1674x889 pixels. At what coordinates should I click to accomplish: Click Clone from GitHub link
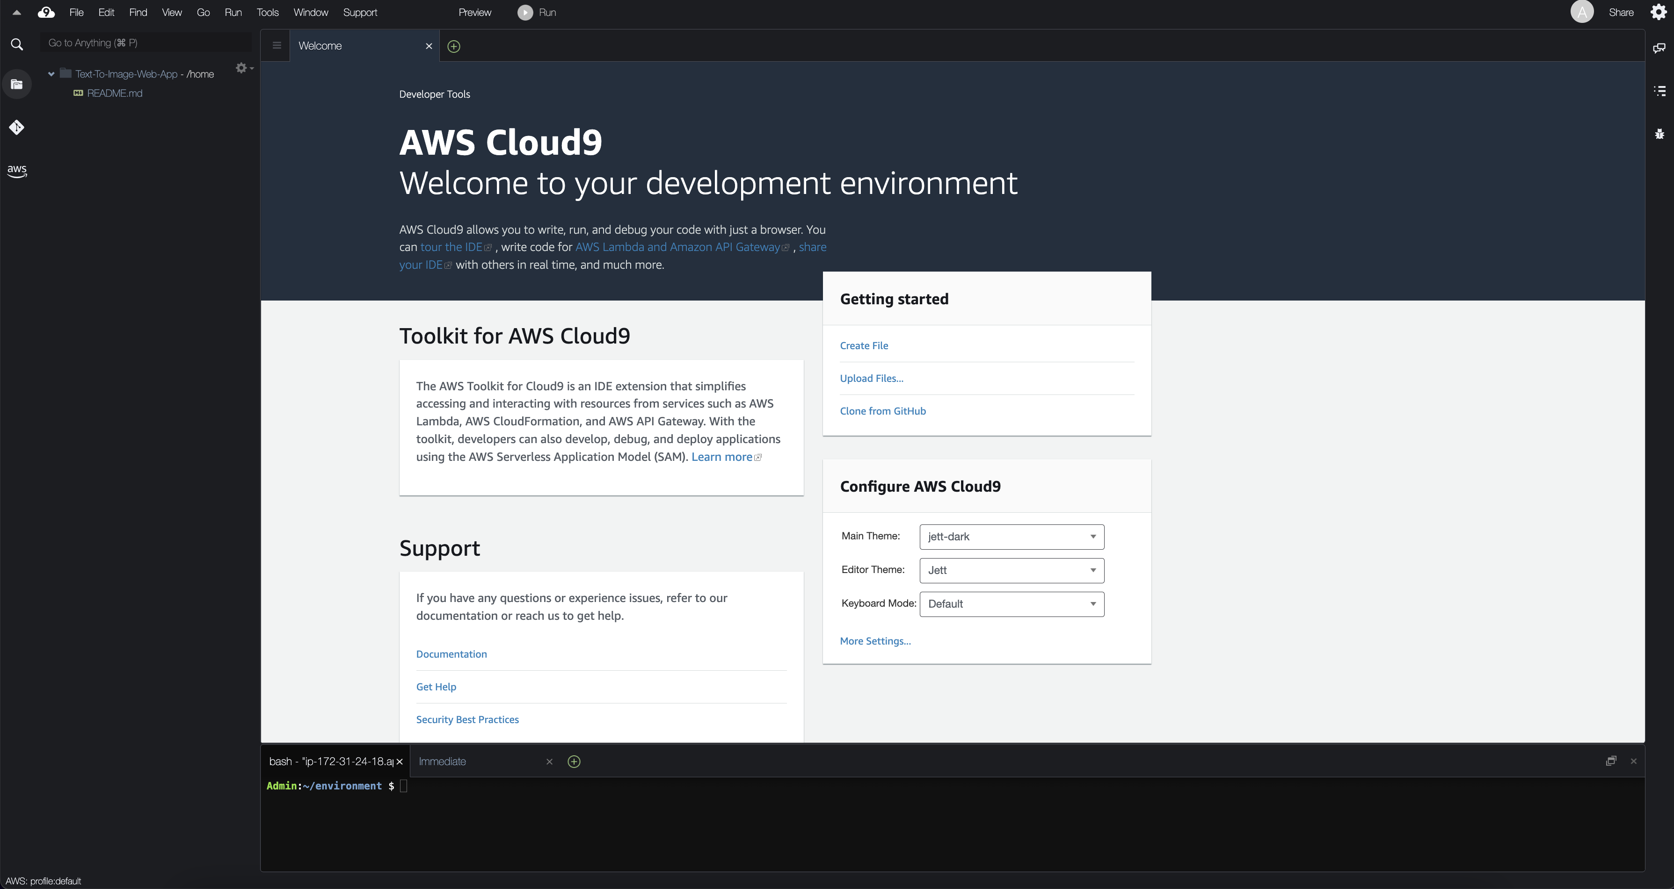click(882, 411)
